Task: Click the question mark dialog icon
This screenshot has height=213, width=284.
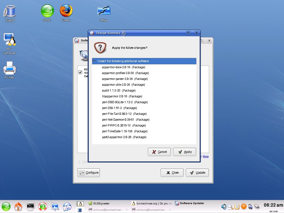Action: point(100,48)
